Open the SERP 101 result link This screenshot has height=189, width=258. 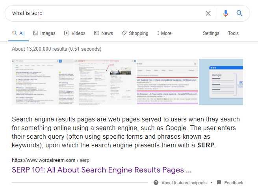click(102, 170)
